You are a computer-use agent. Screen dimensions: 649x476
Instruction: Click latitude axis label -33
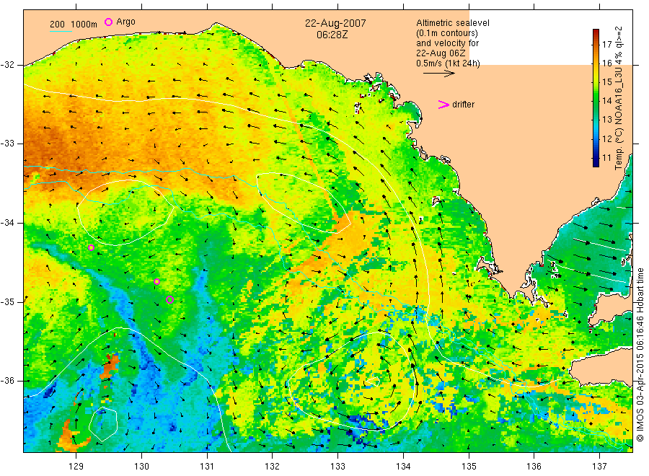7,144
